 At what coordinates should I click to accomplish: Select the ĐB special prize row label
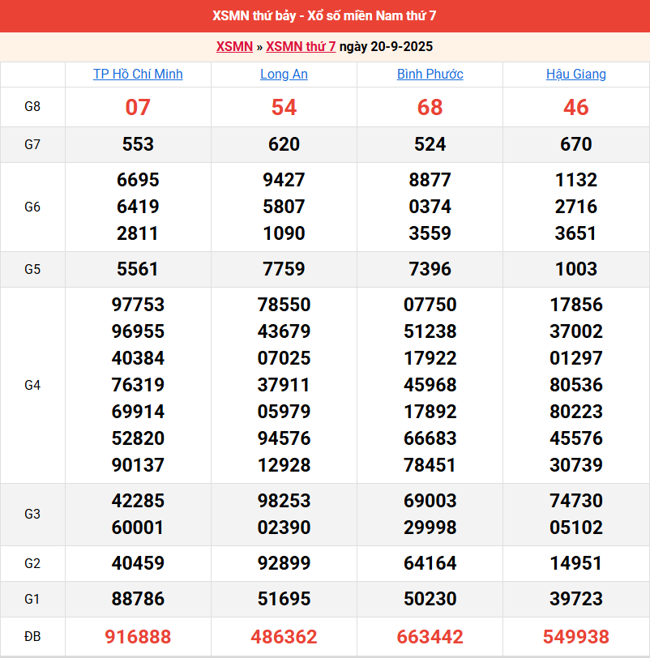click(32, 637)
